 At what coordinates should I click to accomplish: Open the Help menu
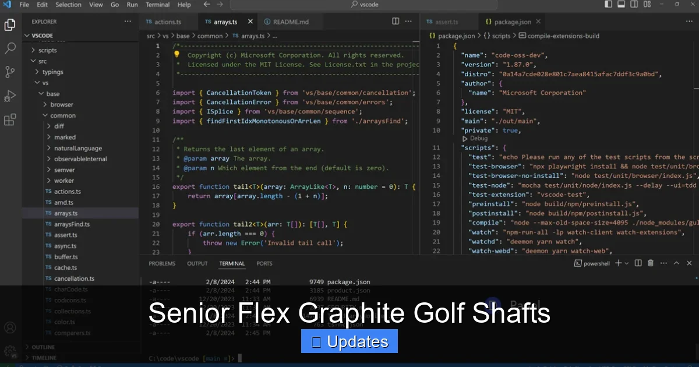(x=184, y=5)
